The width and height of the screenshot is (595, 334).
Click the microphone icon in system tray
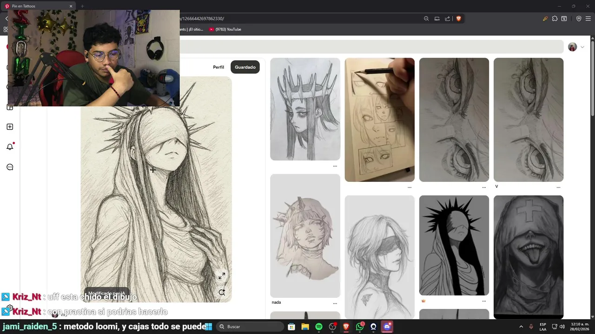531,327
